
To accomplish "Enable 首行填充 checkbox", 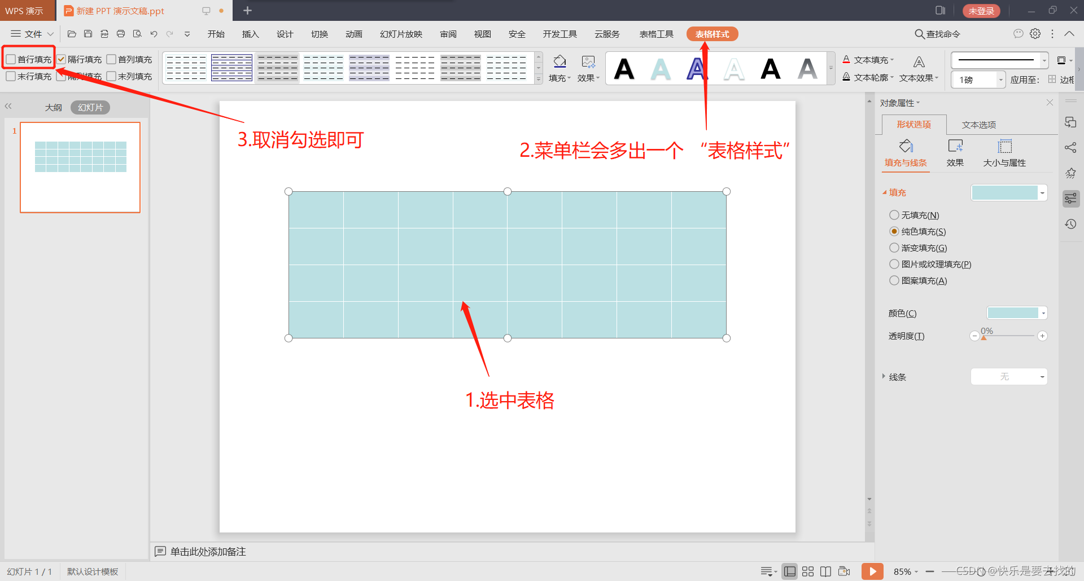I will [x=11, y=59].
